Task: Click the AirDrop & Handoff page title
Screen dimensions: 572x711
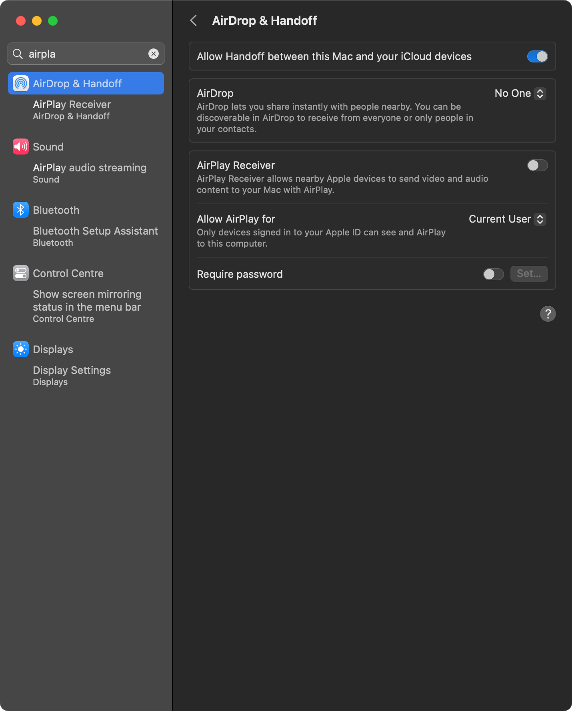Action: click(264, 20)
